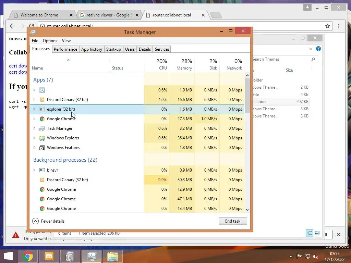351x263 pixels.
Task: Open the Chrome three-dot menu
Action: pyautogui.click(x=339, y=26)
